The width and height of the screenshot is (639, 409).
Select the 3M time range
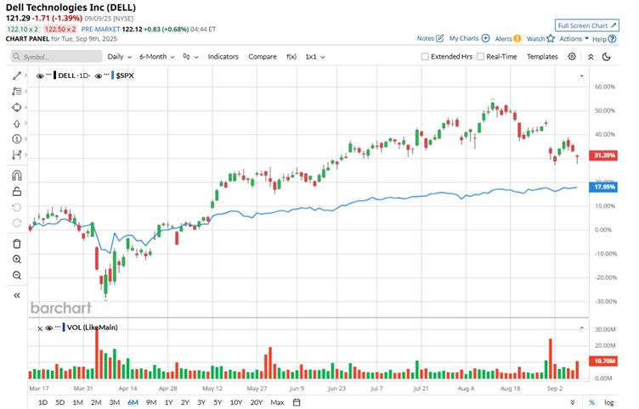[115, 402]
